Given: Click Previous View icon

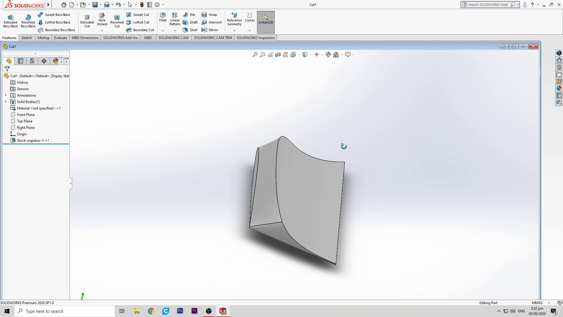Looking at the screenshot, I should [x=270, y=55].
